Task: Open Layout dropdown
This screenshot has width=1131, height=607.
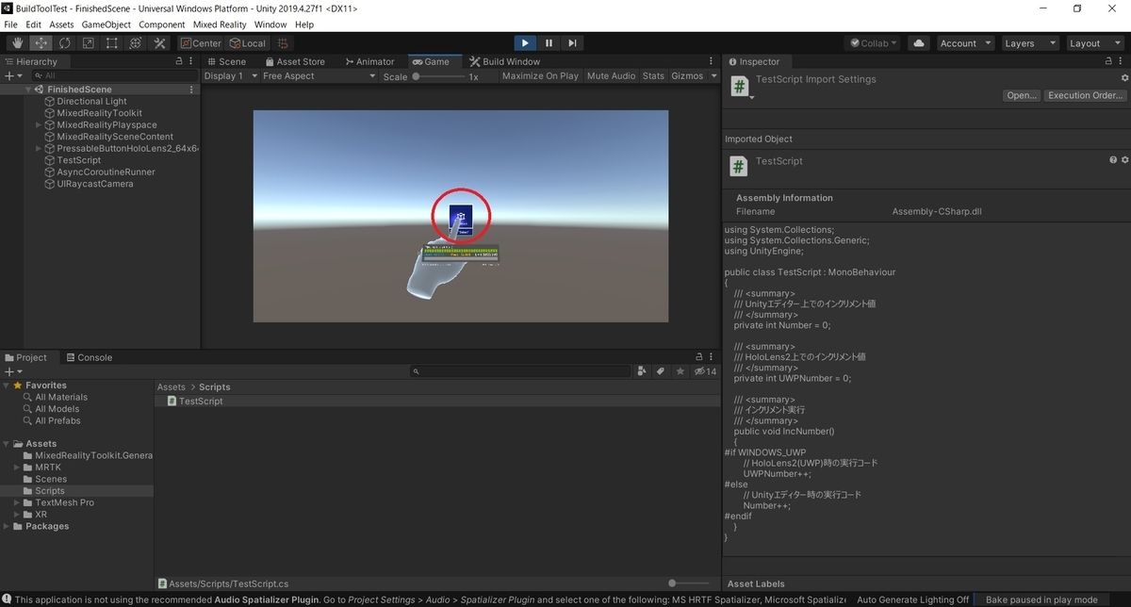Action: click(1093, 43)
